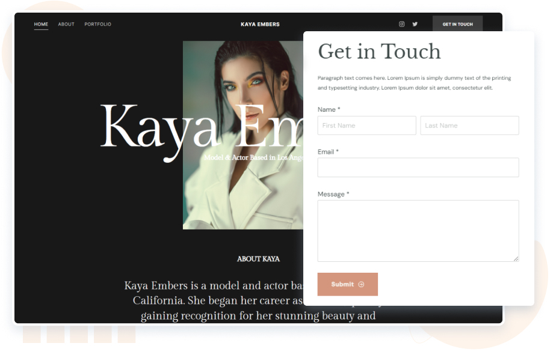Click the hero portrait photo of Kaya

point(241,192)
